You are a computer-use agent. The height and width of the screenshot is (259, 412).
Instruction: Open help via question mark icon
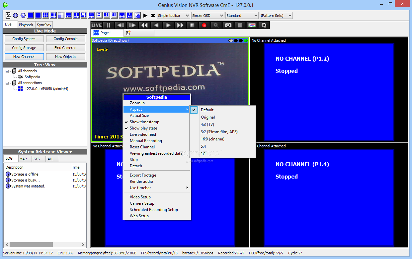click(23, 15)
